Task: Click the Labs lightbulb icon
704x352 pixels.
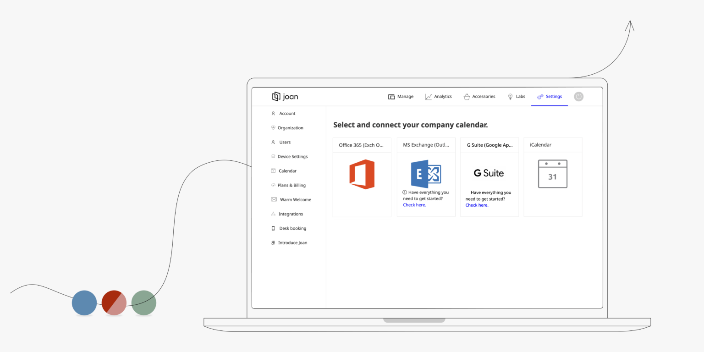Action: 510,97
